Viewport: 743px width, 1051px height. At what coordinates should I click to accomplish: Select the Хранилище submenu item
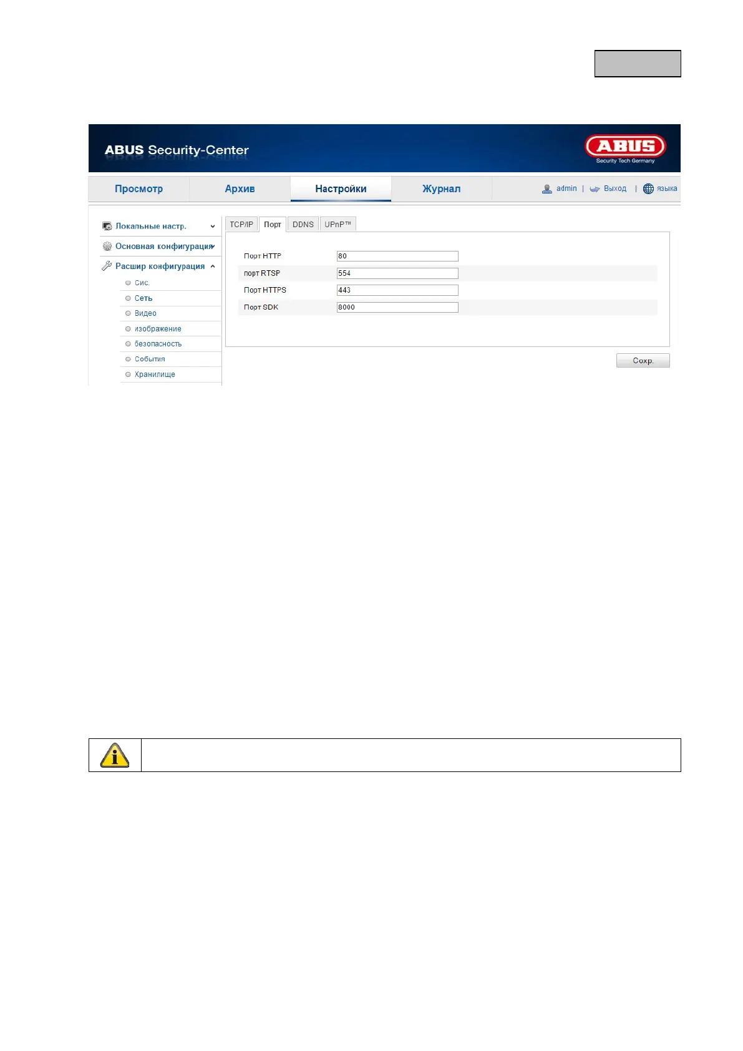(x=155, y=374)
